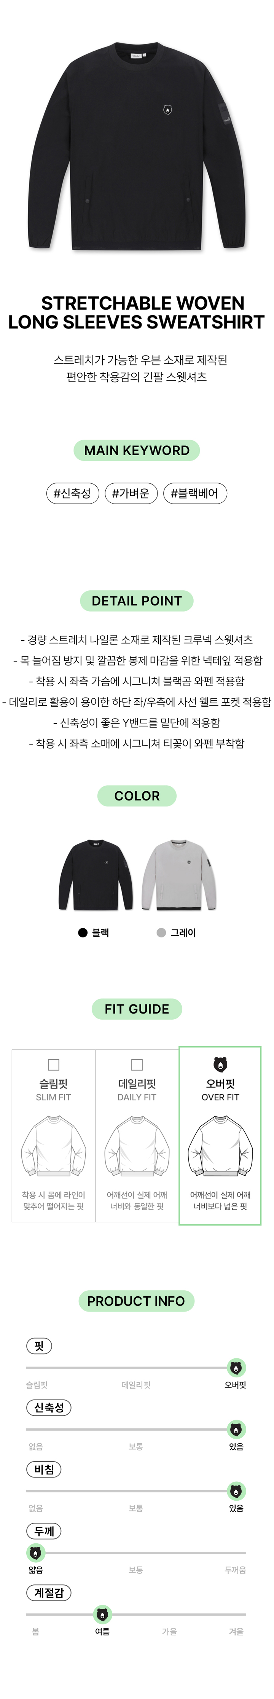Click the bear logo on the black sweatshirt chest
This screenshot has height=1699, width=274.
(x=168, y=110)
